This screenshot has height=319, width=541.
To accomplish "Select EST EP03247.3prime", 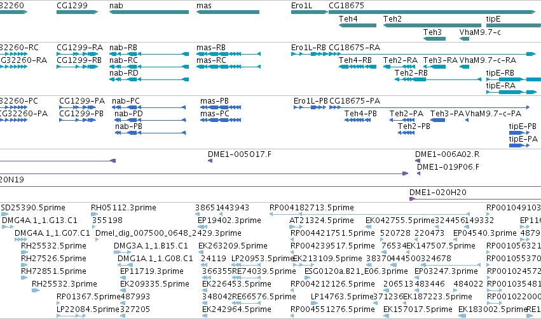I will point(417,278).
